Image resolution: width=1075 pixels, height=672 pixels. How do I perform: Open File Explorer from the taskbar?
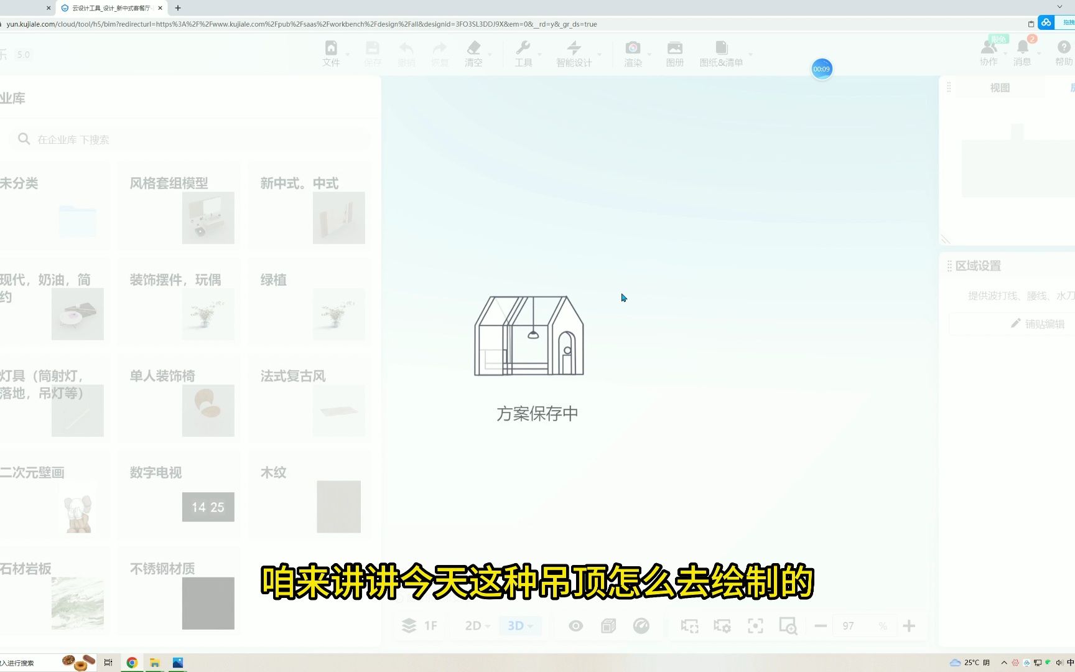click(x=155, y=663)
